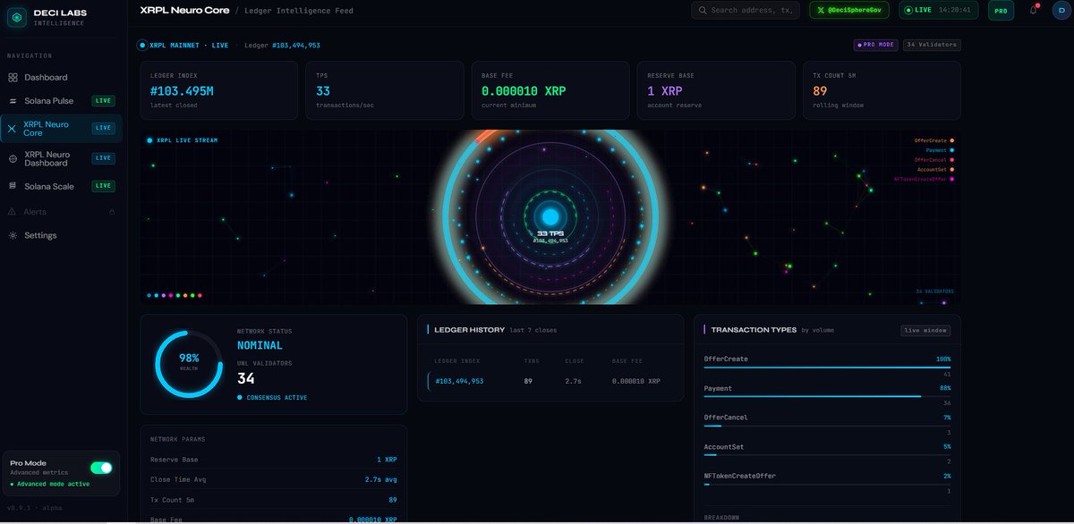Click the Ledger Index #103.495M card
The height and width of the screenshot is (524, 1074).
coord(218,90)
